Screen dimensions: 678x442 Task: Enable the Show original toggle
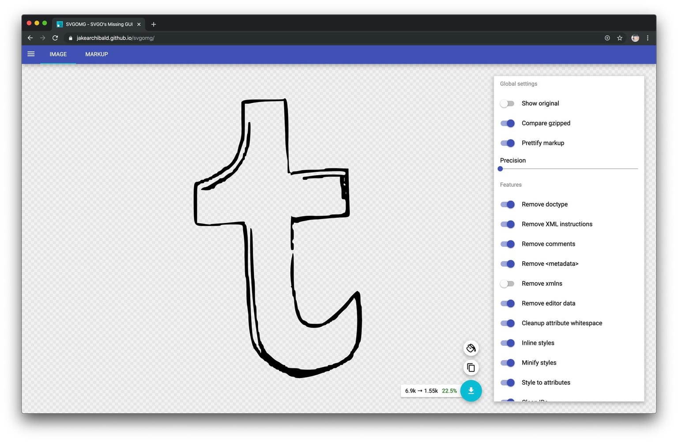[x=507, y=103]
